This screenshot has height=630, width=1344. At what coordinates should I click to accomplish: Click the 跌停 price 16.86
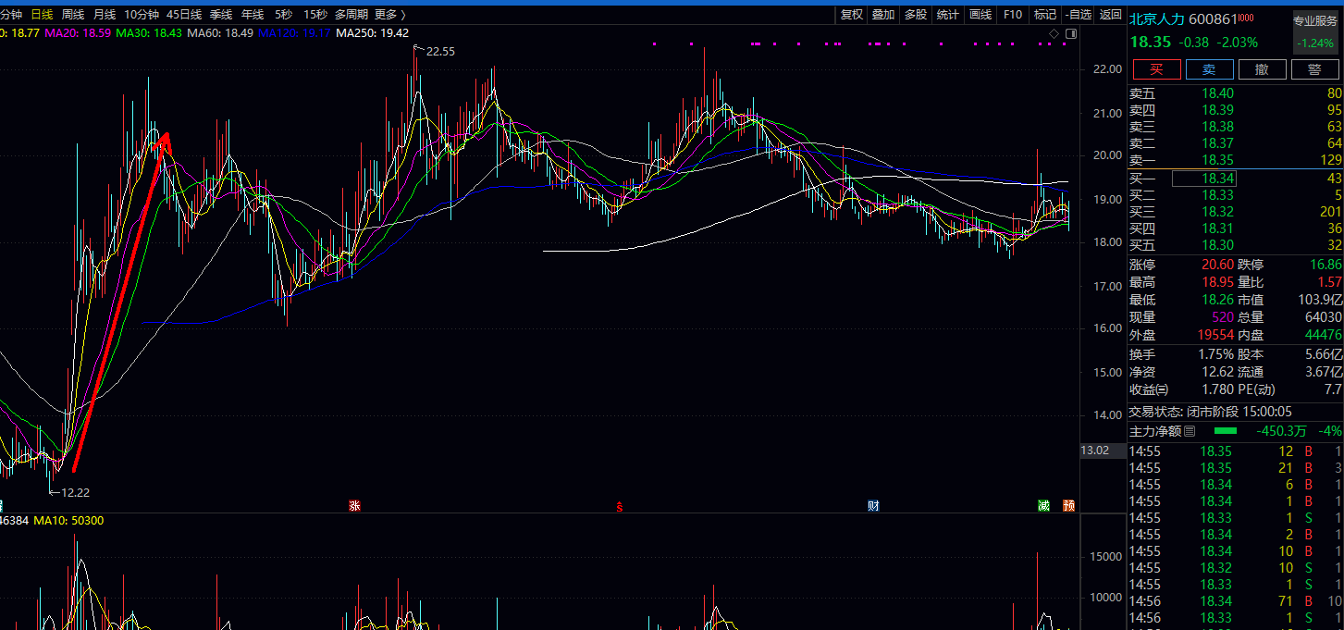[x=1325, y=265]
